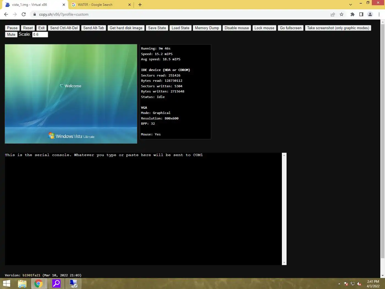Click Get hard disk image

coord(126,28)
